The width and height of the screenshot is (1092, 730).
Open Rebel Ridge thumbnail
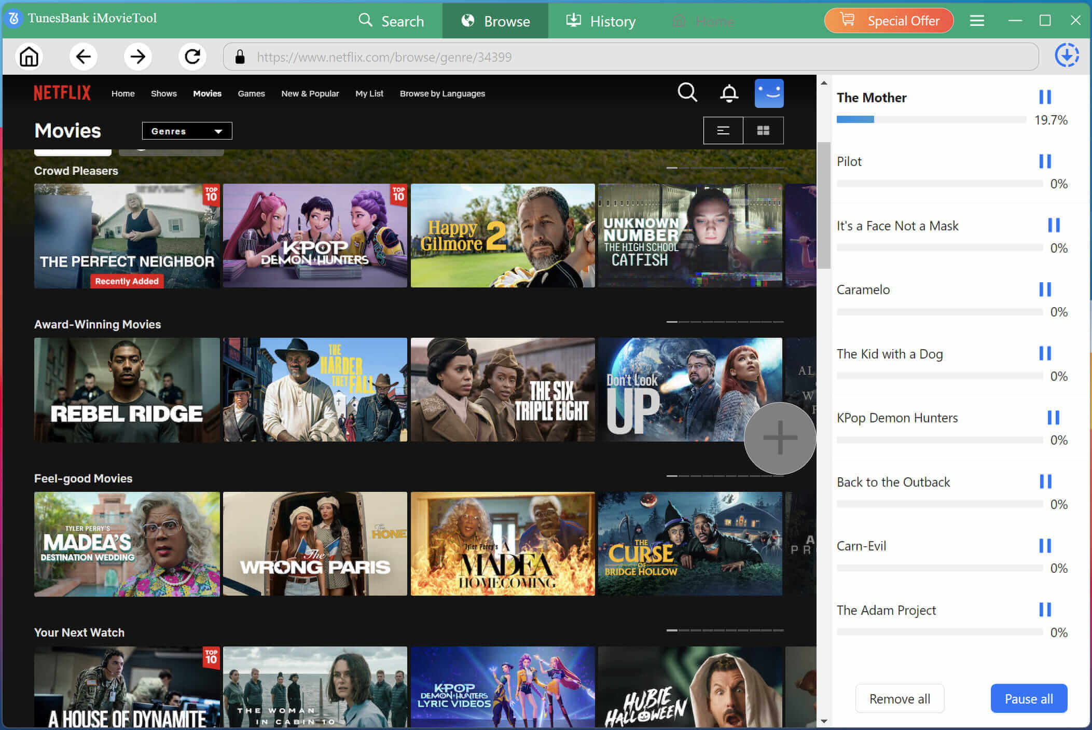pos(127,390)
